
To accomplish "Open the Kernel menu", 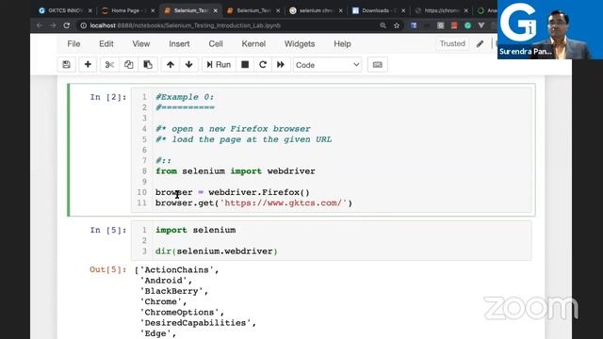I will point(253,44).
